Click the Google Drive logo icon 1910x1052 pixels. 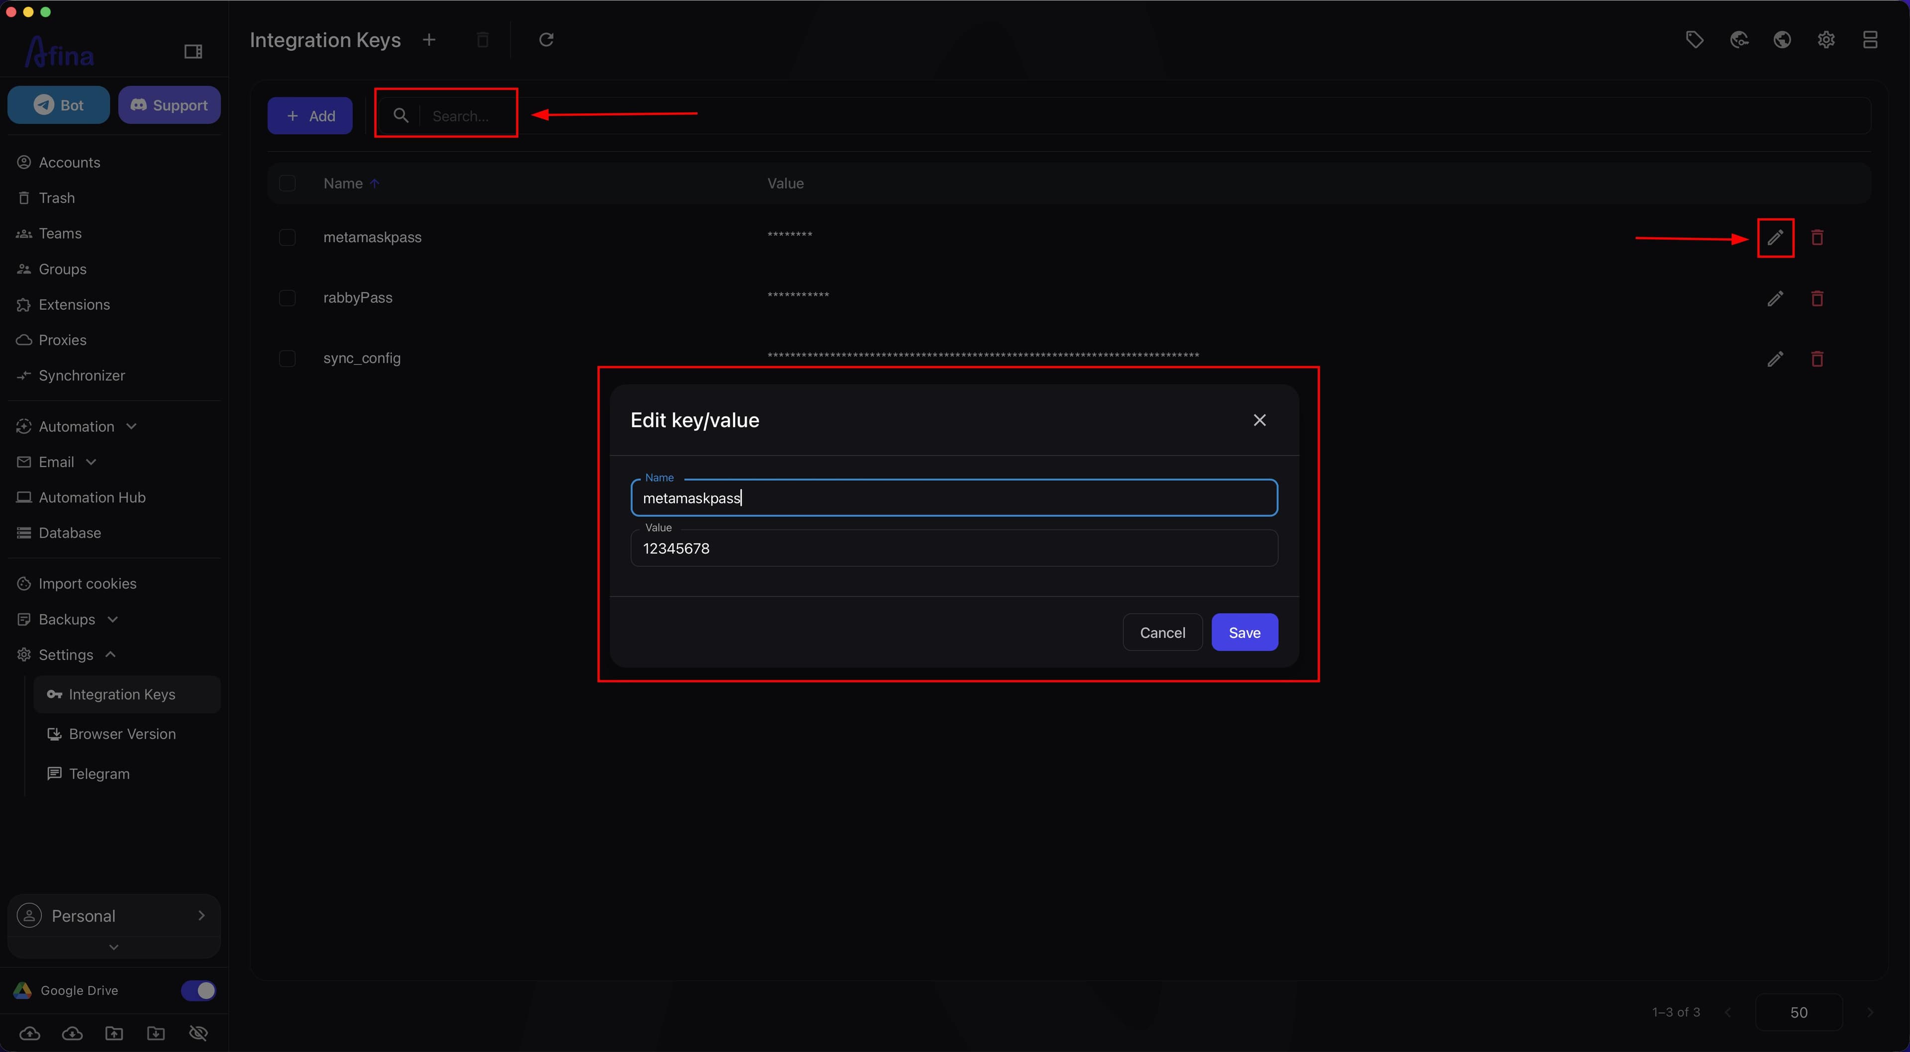[x=23, y=990]
